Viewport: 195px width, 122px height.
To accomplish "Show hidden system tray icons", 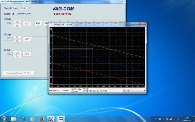I will [x=163, y=119].
